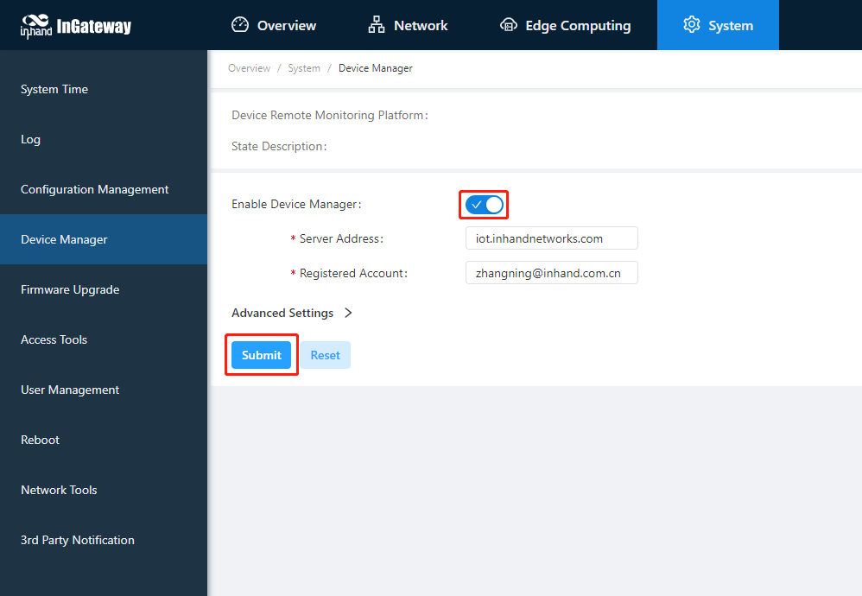Toggle the Enable Device Manager switch
The image size is (862, 596).
point(484,205)
